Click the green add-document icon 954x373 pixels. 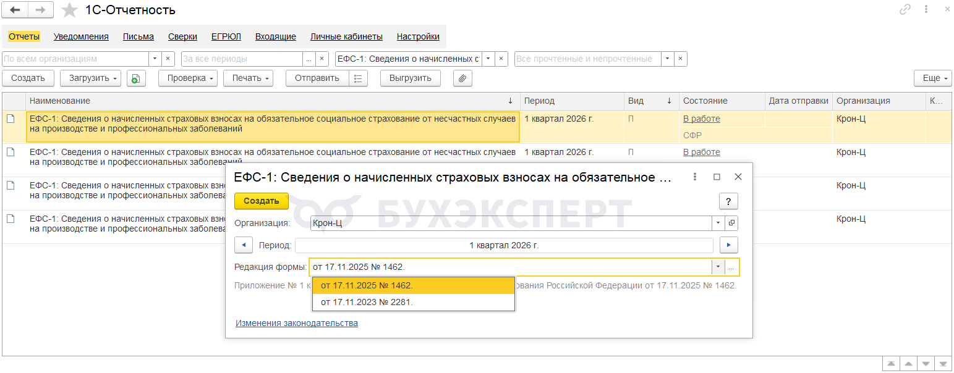(135, 78)
